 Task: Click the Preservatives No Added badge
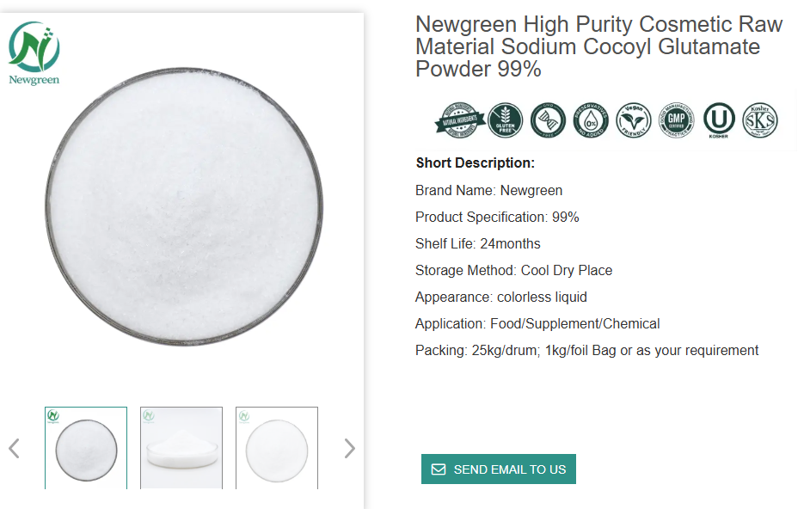(591, 120)
